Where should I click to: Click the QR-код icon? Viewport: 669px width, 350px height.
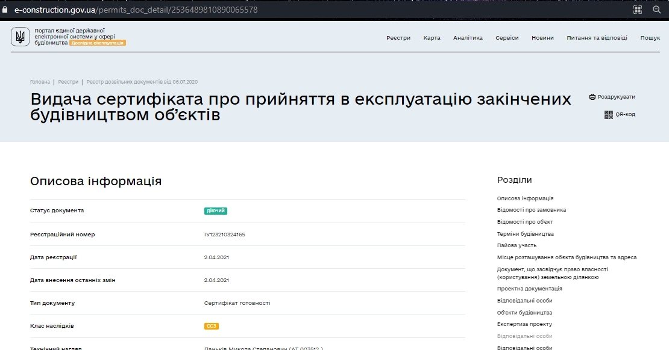point(609,114)
